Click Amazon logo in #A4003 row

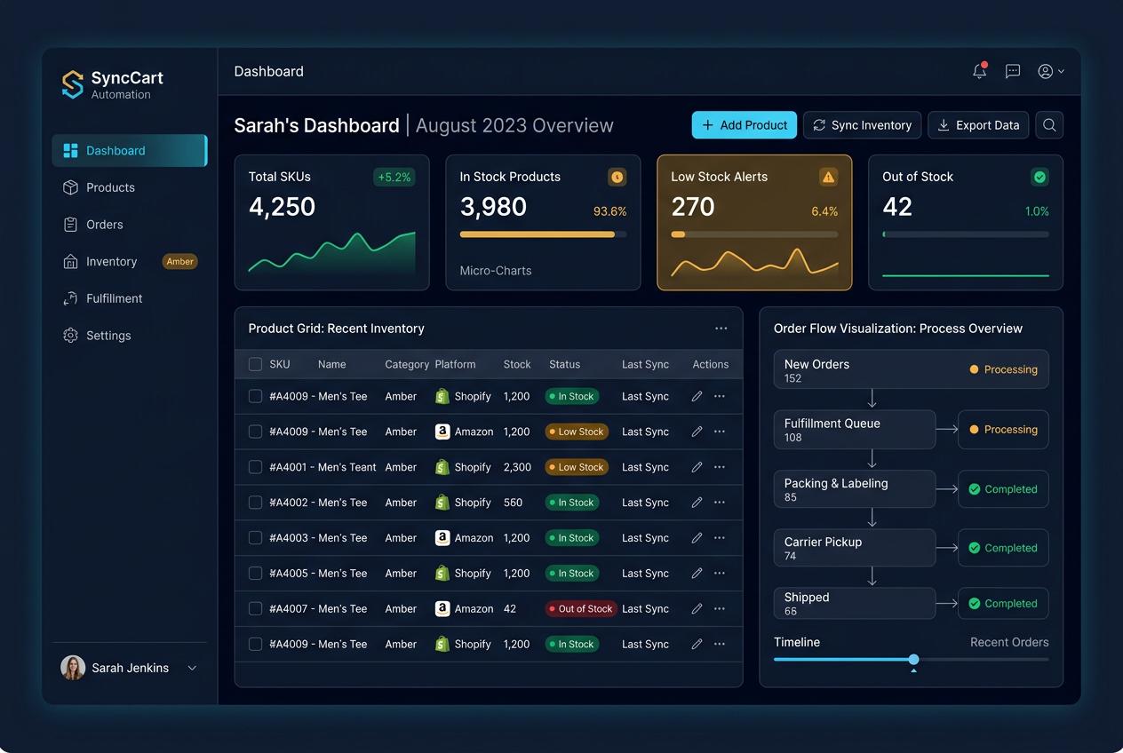[x=442, y=538]
